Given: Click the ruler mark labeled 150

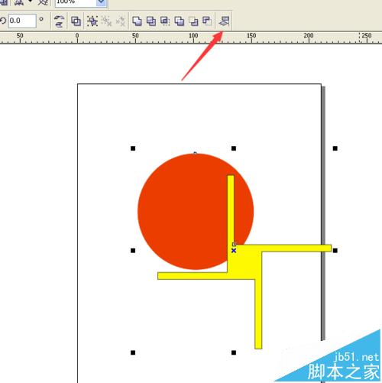Looking at the screenshot, I should tap(251, 36).
